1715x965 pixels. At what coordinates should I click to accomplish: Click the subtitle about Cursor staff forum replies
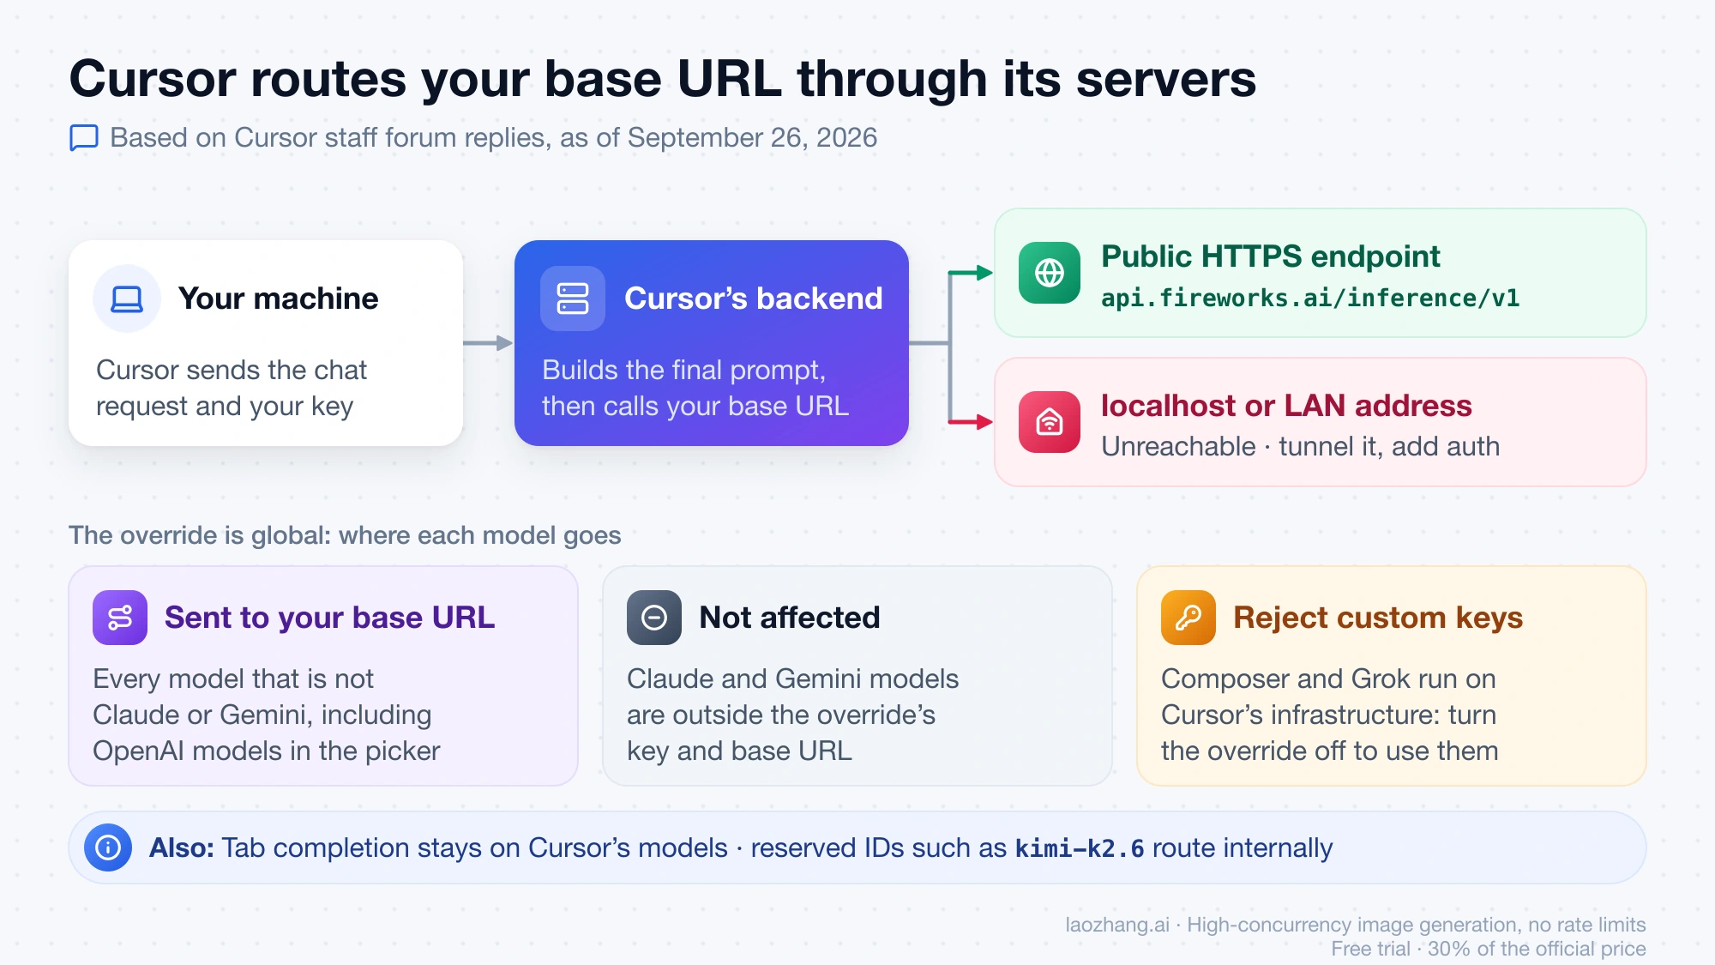pos(494,138)
